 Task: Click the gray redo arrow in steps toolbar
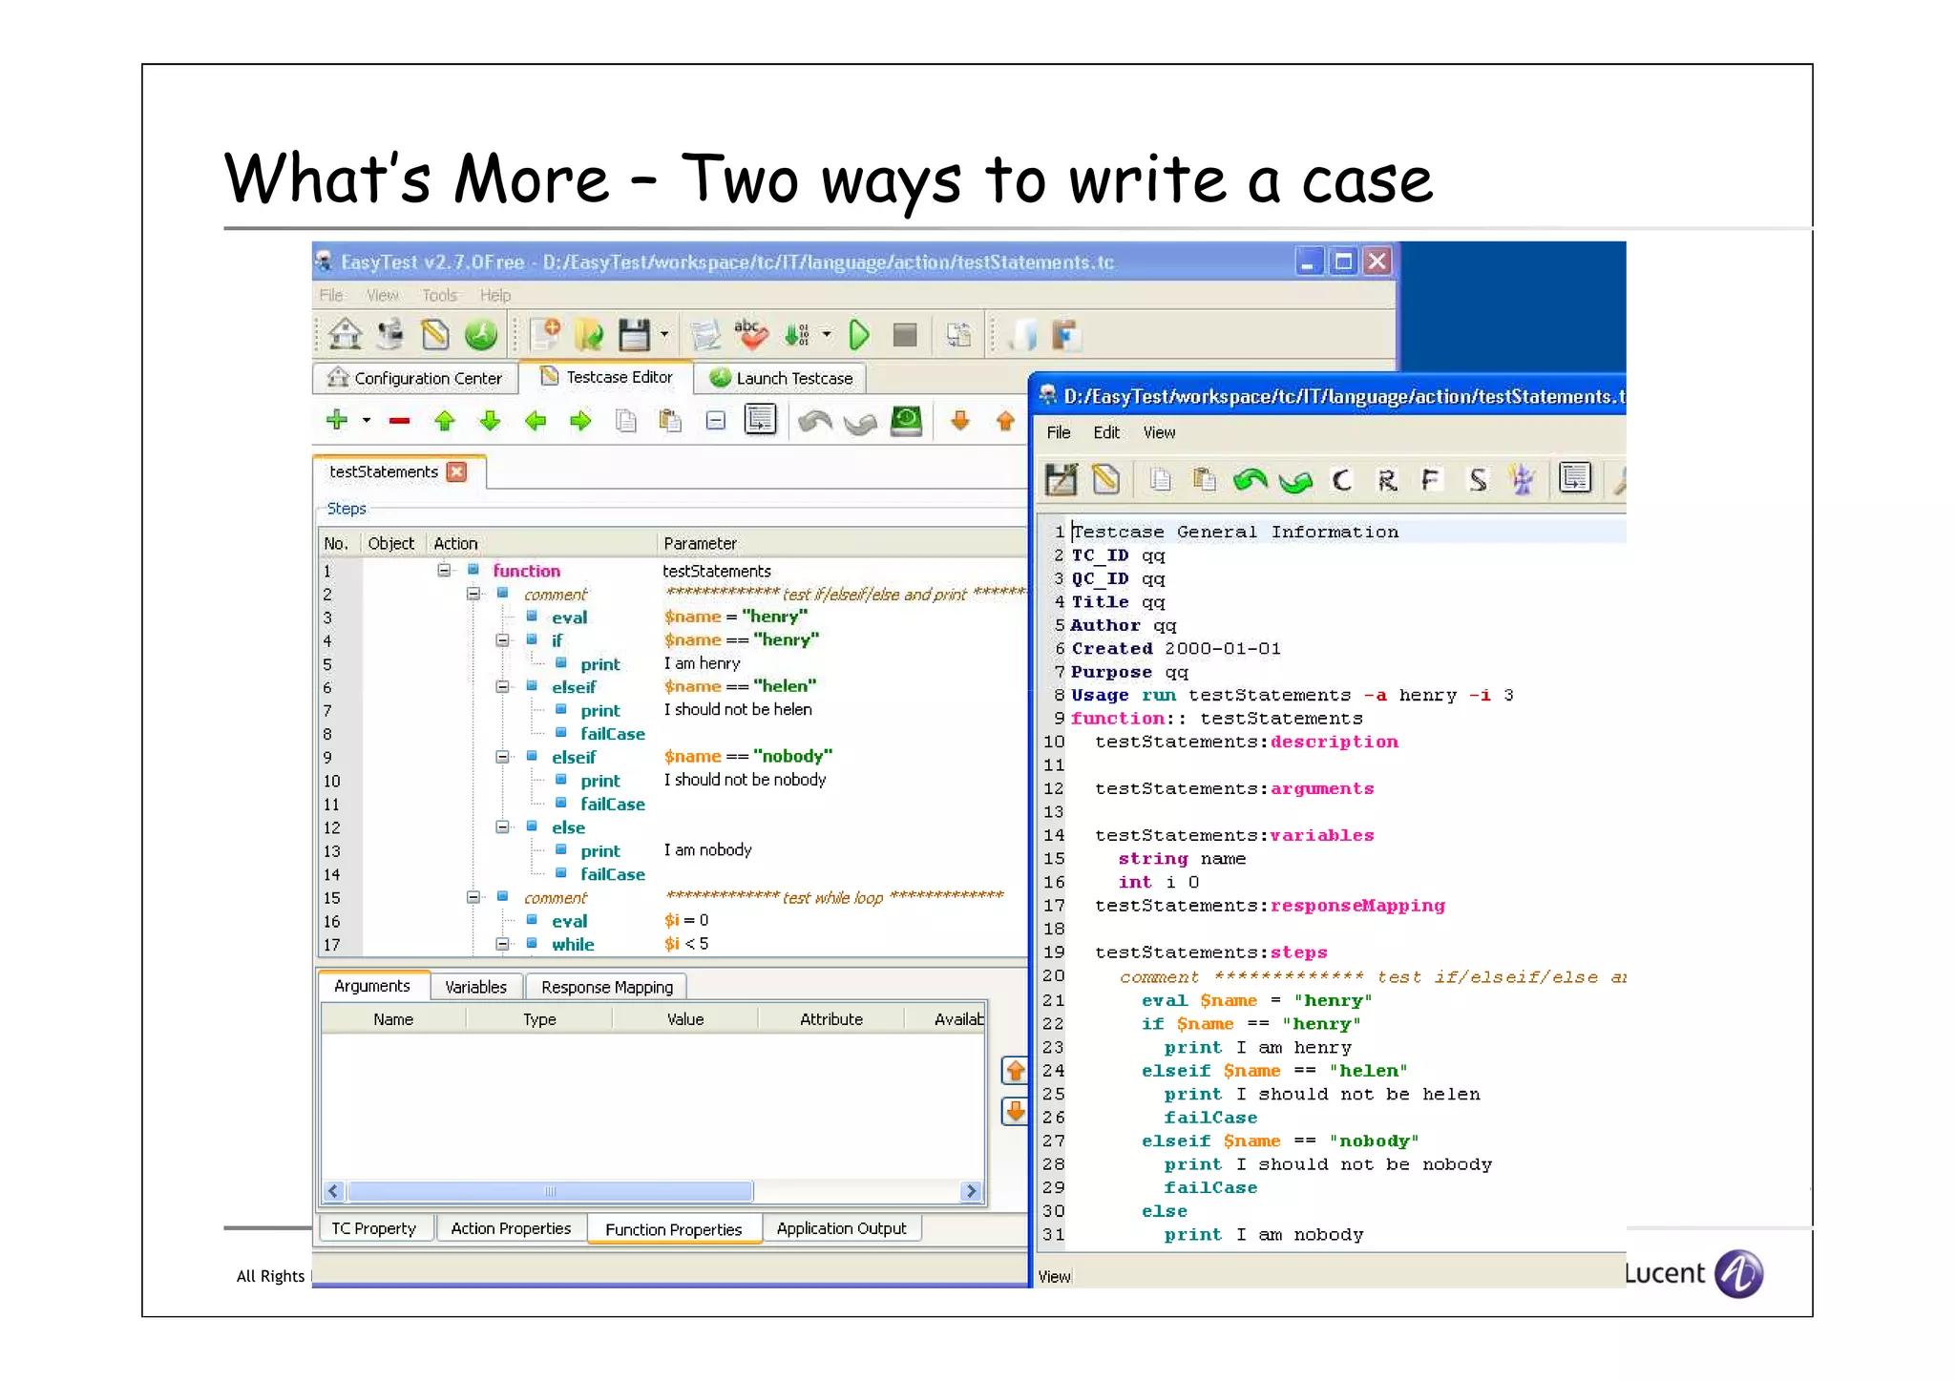860,422
